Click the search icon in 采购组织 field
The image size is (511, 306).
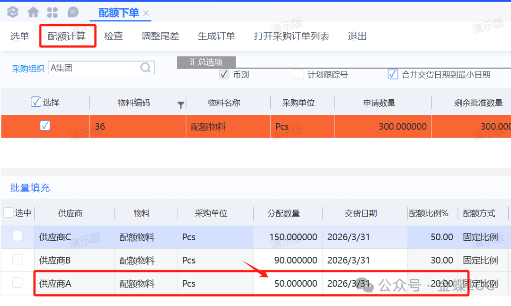[146, 68]
